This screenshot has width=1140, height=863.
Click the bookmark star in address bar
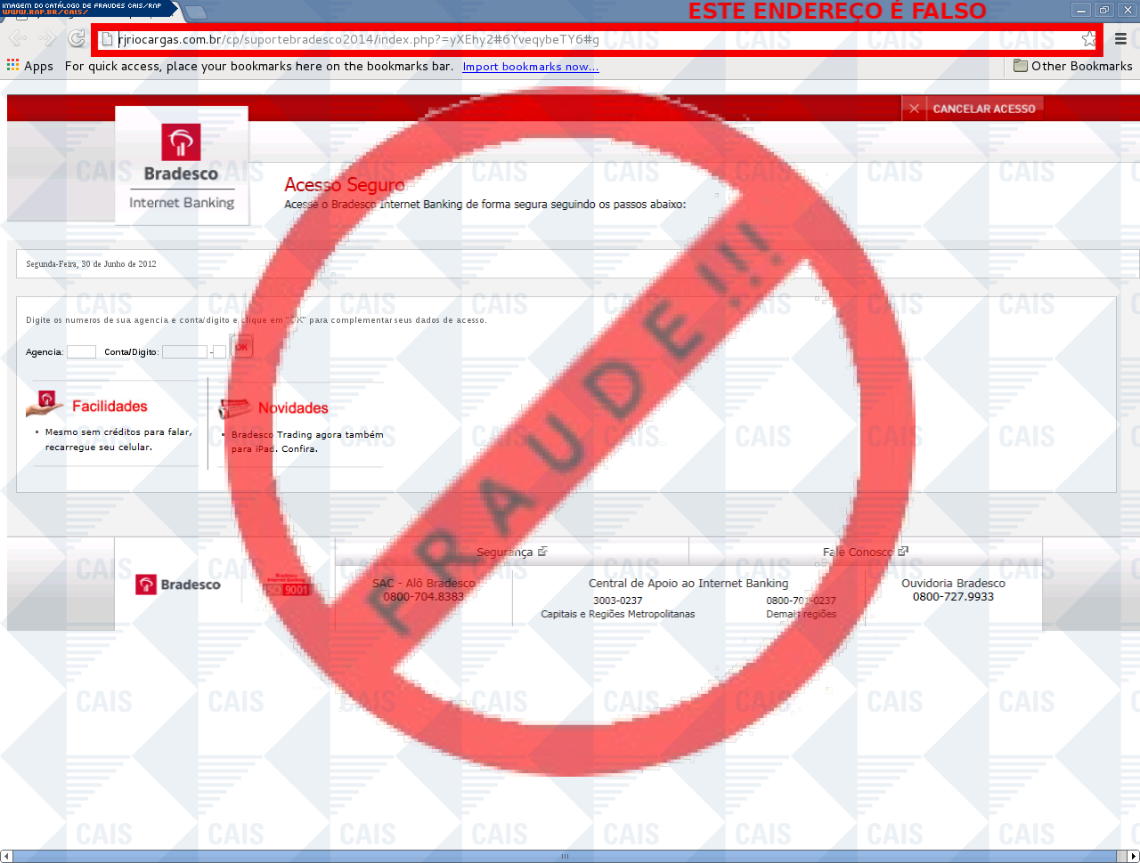point(1088,39)
